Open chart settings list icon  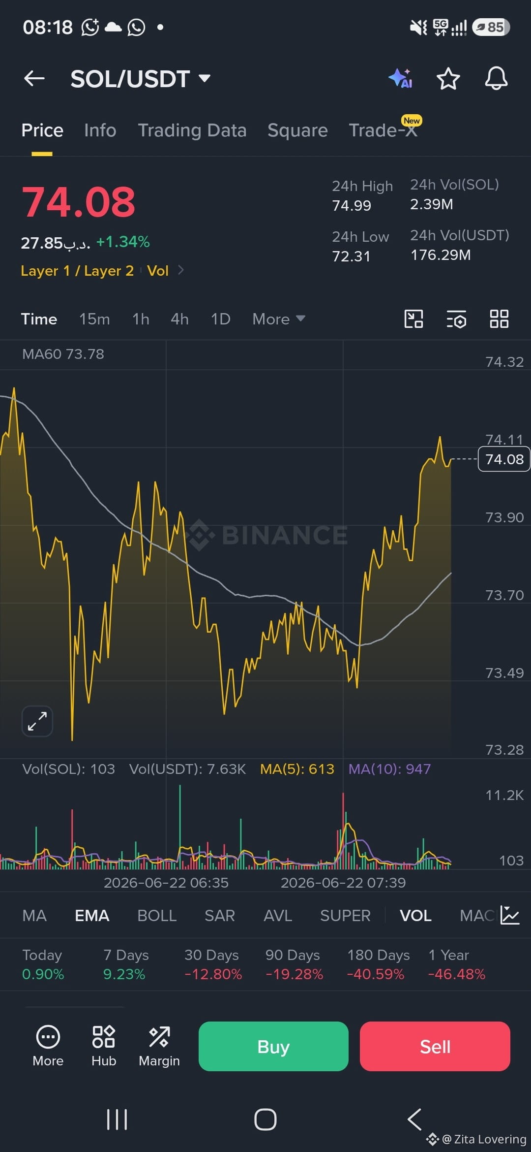point(456,319)
